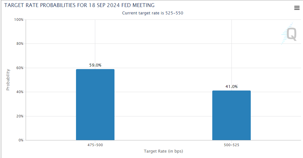Click the 500-525 x-axis category label
Image resolution: width=303 pixels, height=158 pixels.
(231, 145)
